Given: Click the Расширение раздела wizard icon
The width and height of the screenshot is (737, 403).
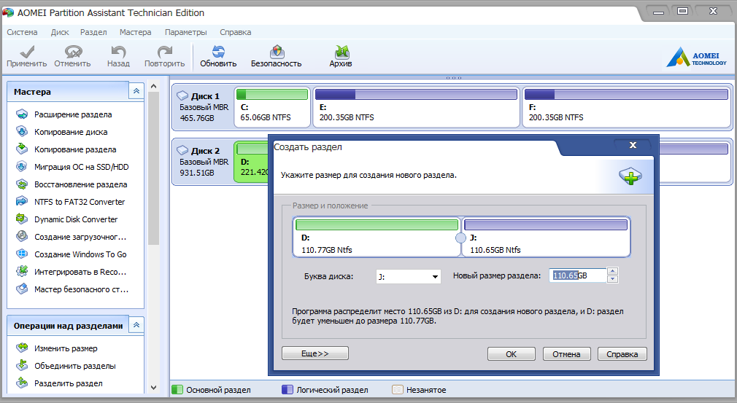Looking at the screenshot, I should pyautogui.click(x=22, y=114).
